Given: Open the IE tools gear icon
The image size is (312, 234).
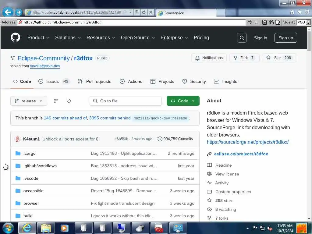Looking at the screenshot, I should [307, 12].
